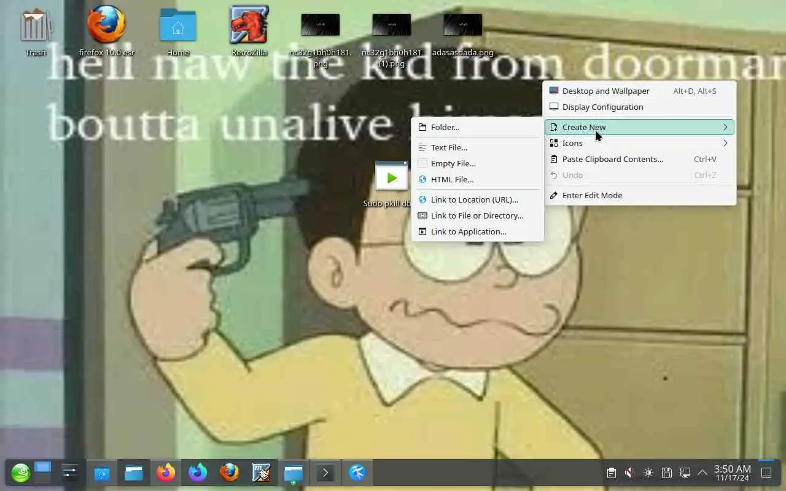Open System Settings sliders icon in taskbar
This screenshot has width=786, height=491.
pyautogui.click(x=69, y=473)
